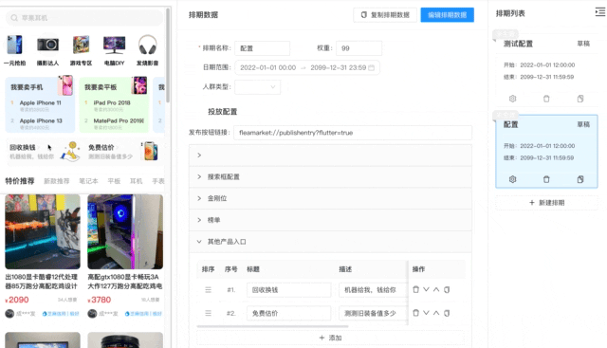Copy row #2 免费估价
607x348 pixels.
coord(447,313)
